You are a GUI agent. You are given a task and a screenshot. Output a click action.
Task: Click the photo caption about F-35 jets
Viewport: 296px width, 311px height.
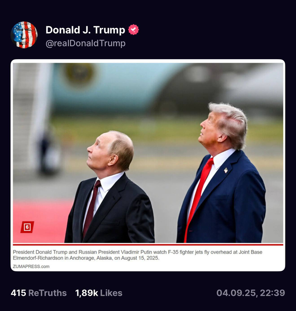tap(137, 255)
